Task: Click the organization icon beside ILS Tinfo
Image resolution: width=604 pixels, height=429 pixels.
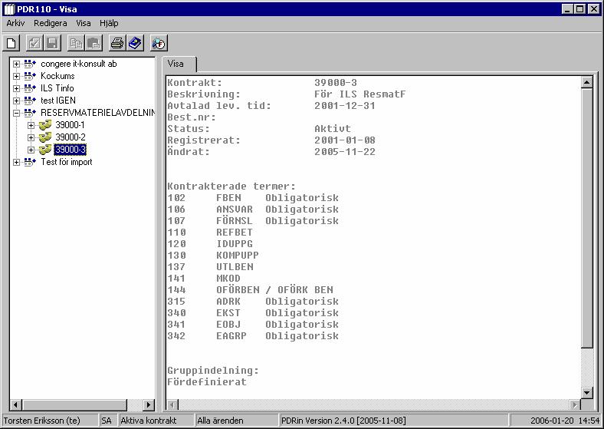Action: (30, 88)
